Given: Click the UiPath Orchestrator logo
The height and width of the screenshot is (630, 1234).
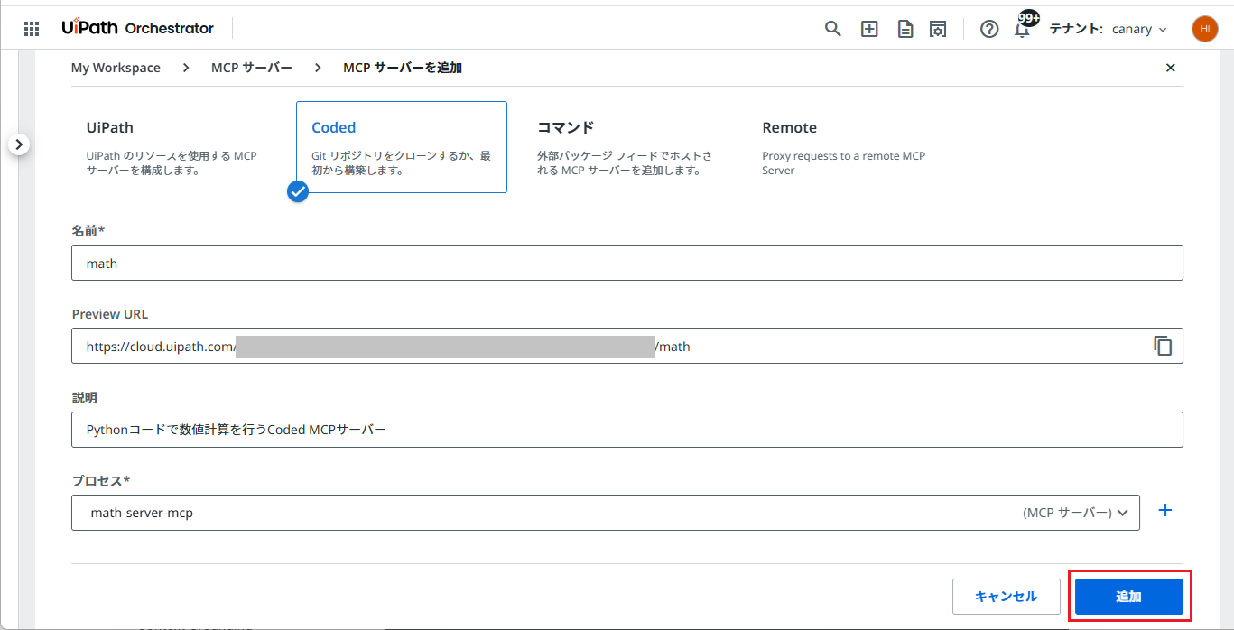Looking at the screenshot, I should click(138, 28).
